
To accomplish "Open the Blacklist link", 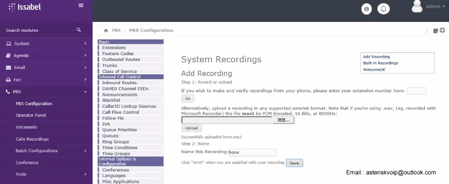I will (x=111, y=100).
